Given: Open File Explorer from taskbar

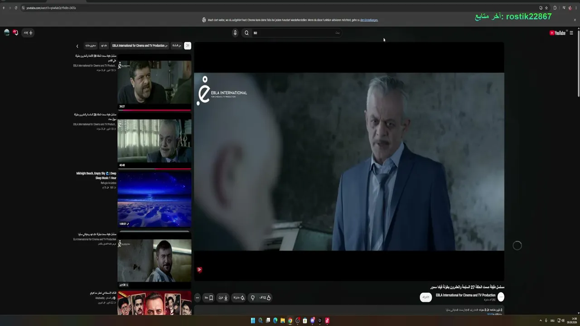Looking at the screenshot, I should pyautogui.click(x=283, y=321).
